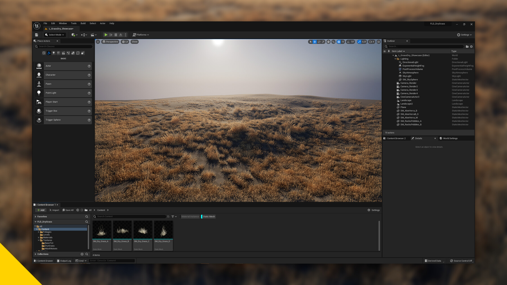Viewport: 507px width, 285px height.
Task: Click the Add button in Content Browser
Action: [41, 210]
